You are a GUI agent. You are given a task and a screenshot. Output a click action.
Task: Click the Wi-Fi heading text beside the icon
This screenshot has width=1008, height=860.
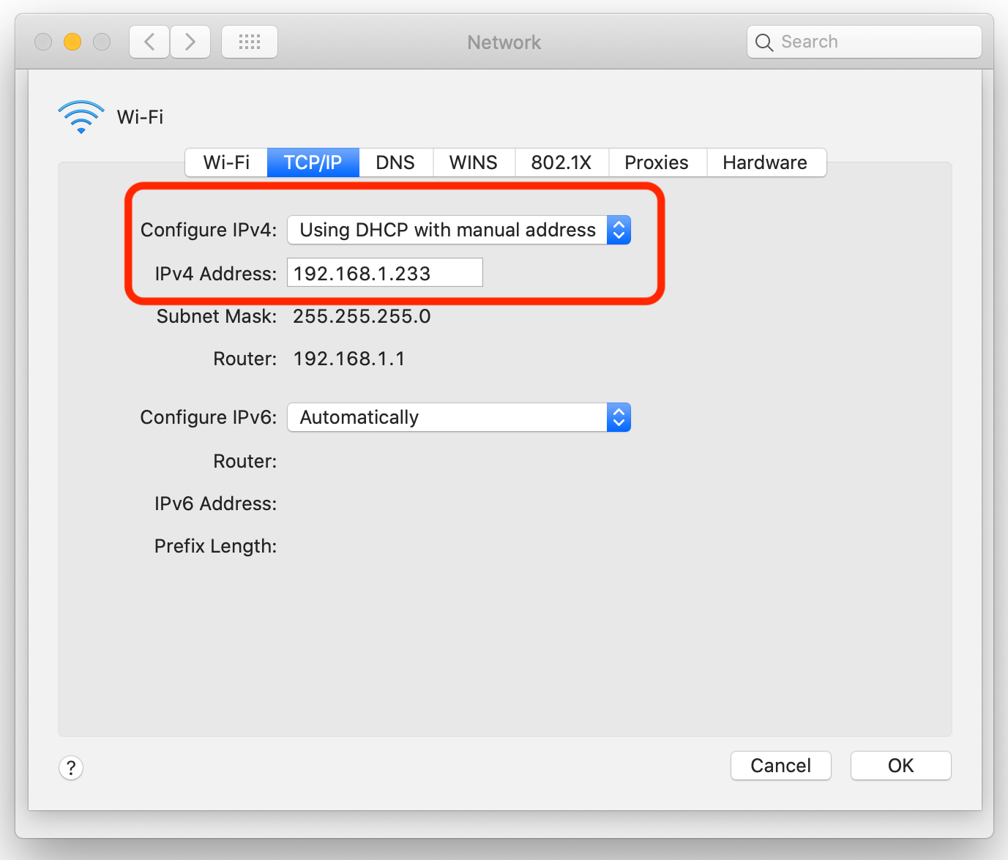tap(141, 117)
